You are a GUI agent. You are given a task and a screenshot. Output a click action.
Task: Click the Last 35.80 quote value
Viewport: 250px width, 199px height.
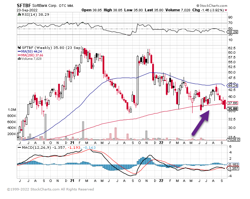tap(154, 10)
